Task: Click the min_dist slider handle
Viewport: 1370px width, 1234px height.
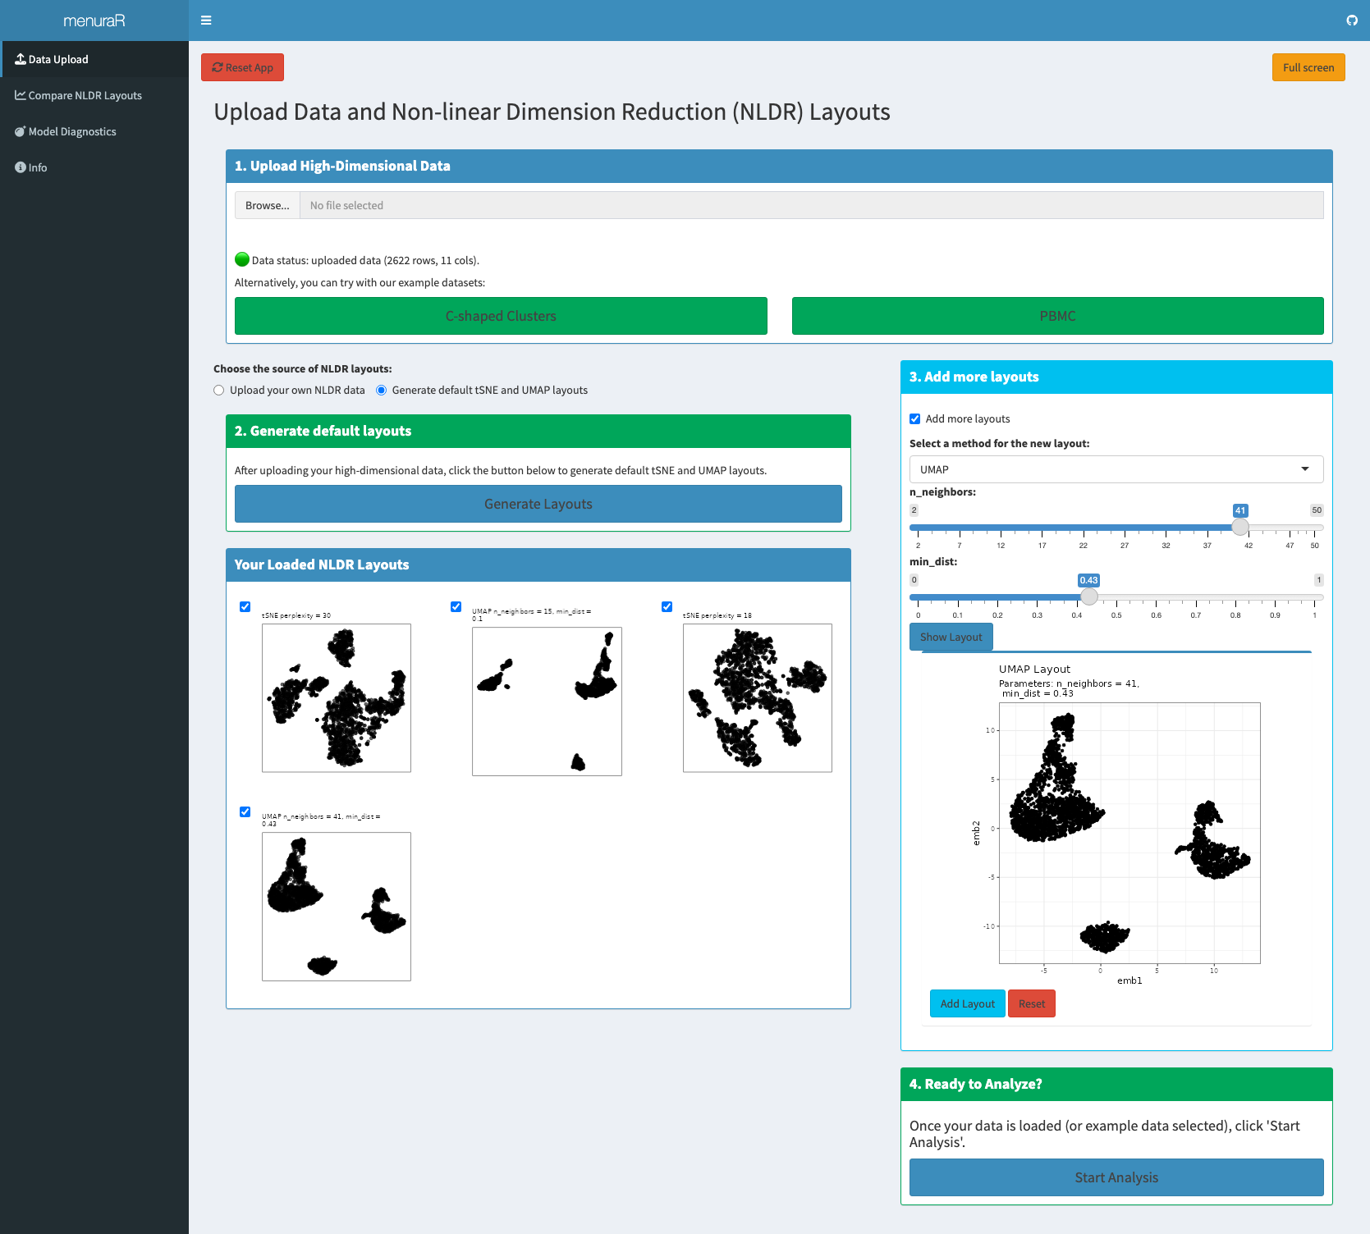Action: [1089, 596]
